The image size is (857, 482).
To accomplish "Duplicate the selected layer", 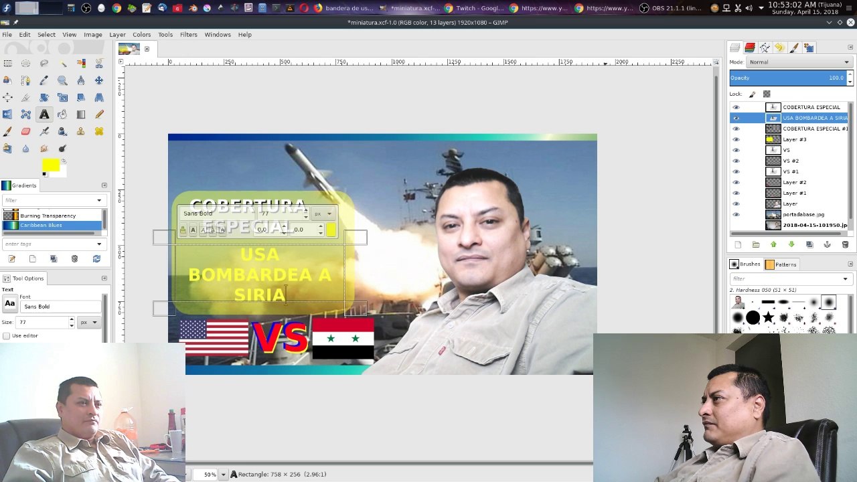I will click(809, 245).
